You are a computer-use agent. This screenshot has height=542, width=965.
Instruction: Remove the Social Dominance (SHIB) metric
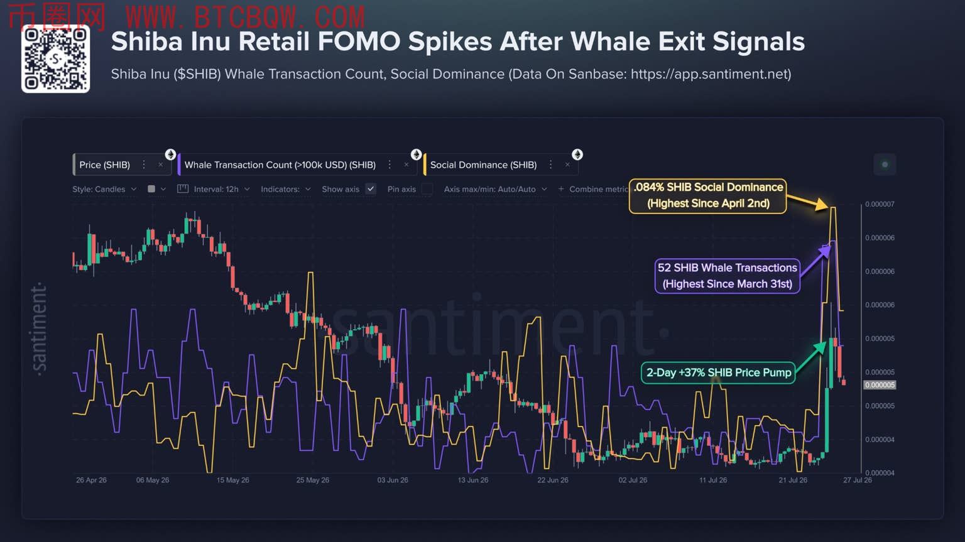click(567, 165)
